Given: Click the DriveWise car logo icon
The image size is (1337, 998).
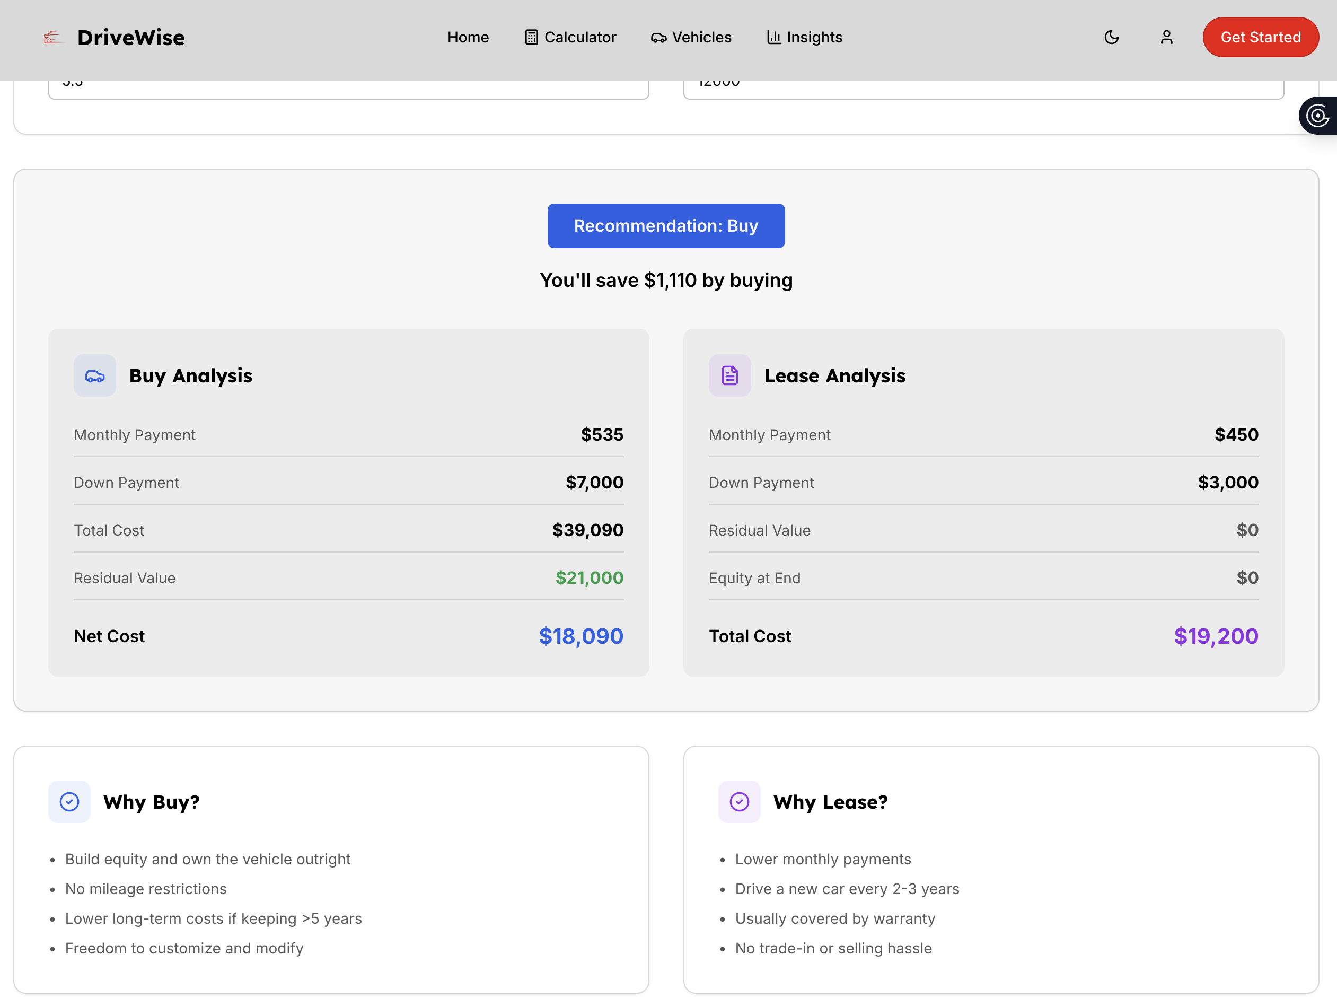Looking at the screenshot, I should tap(52, 38).
